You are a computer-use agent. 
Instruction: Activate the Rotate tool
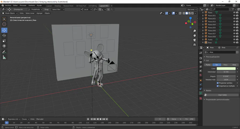(4, 35)
